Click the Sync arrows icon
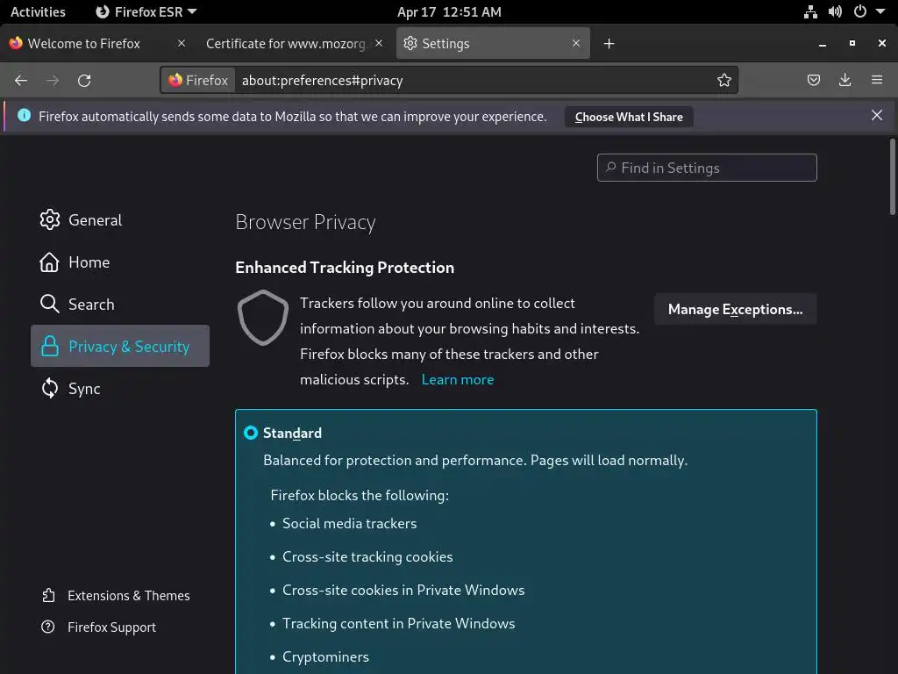898x674 pixels. [50, 388]
